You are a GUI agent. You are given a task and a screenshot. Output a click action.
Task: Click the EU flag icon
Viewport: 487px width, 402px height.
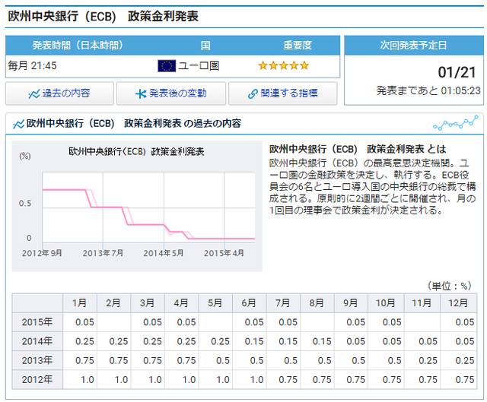167,66
